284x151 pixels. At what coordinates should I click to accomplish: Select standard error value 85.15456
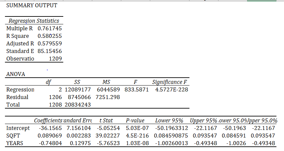click(x=50, y=51)
